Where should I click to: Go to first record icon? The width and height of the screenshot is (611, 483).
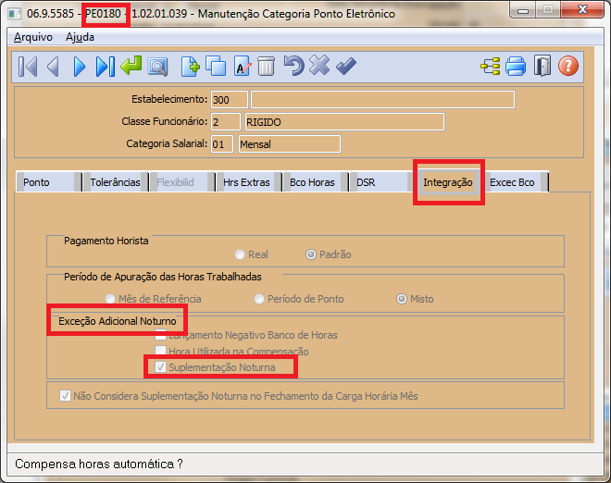28,67
